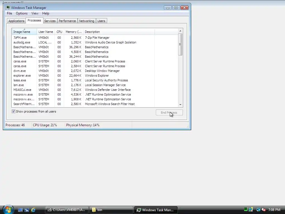Open the Options menu
Screen dimensions: 285x214
click(x=22, y=13)
